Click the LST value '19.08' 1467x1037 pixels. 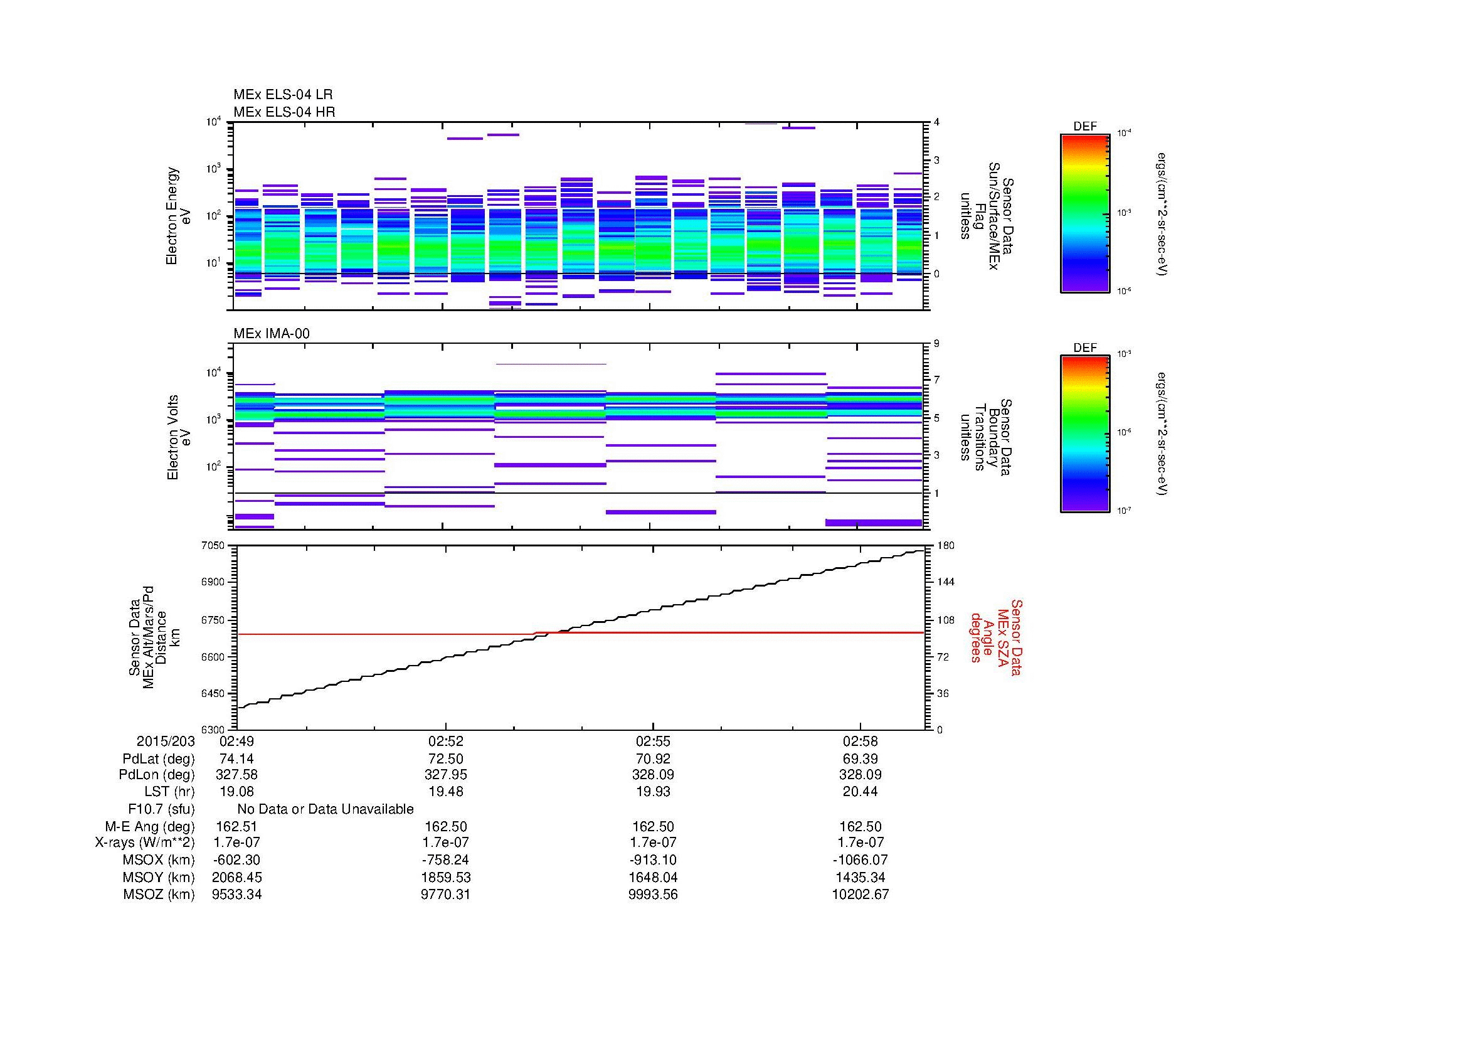click(x=236, y=791)
